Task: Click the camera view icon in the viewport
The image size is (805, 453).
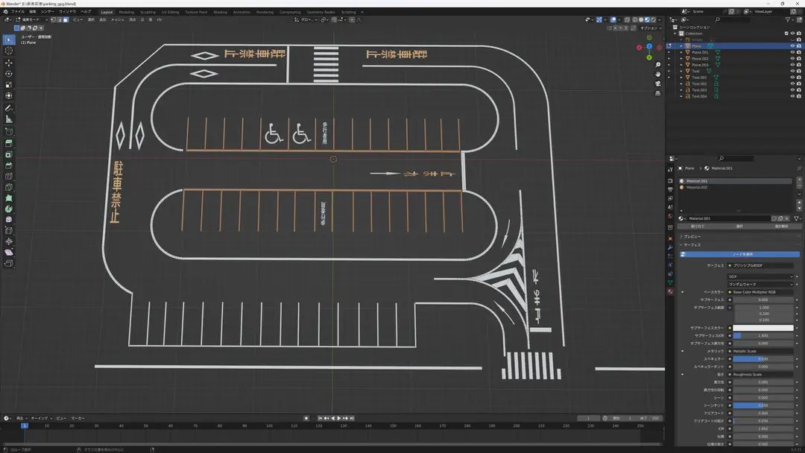Action: coord(657,83)
